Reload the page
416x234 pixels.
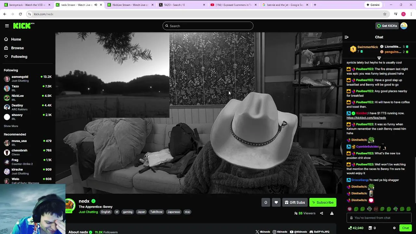(20, 14)
